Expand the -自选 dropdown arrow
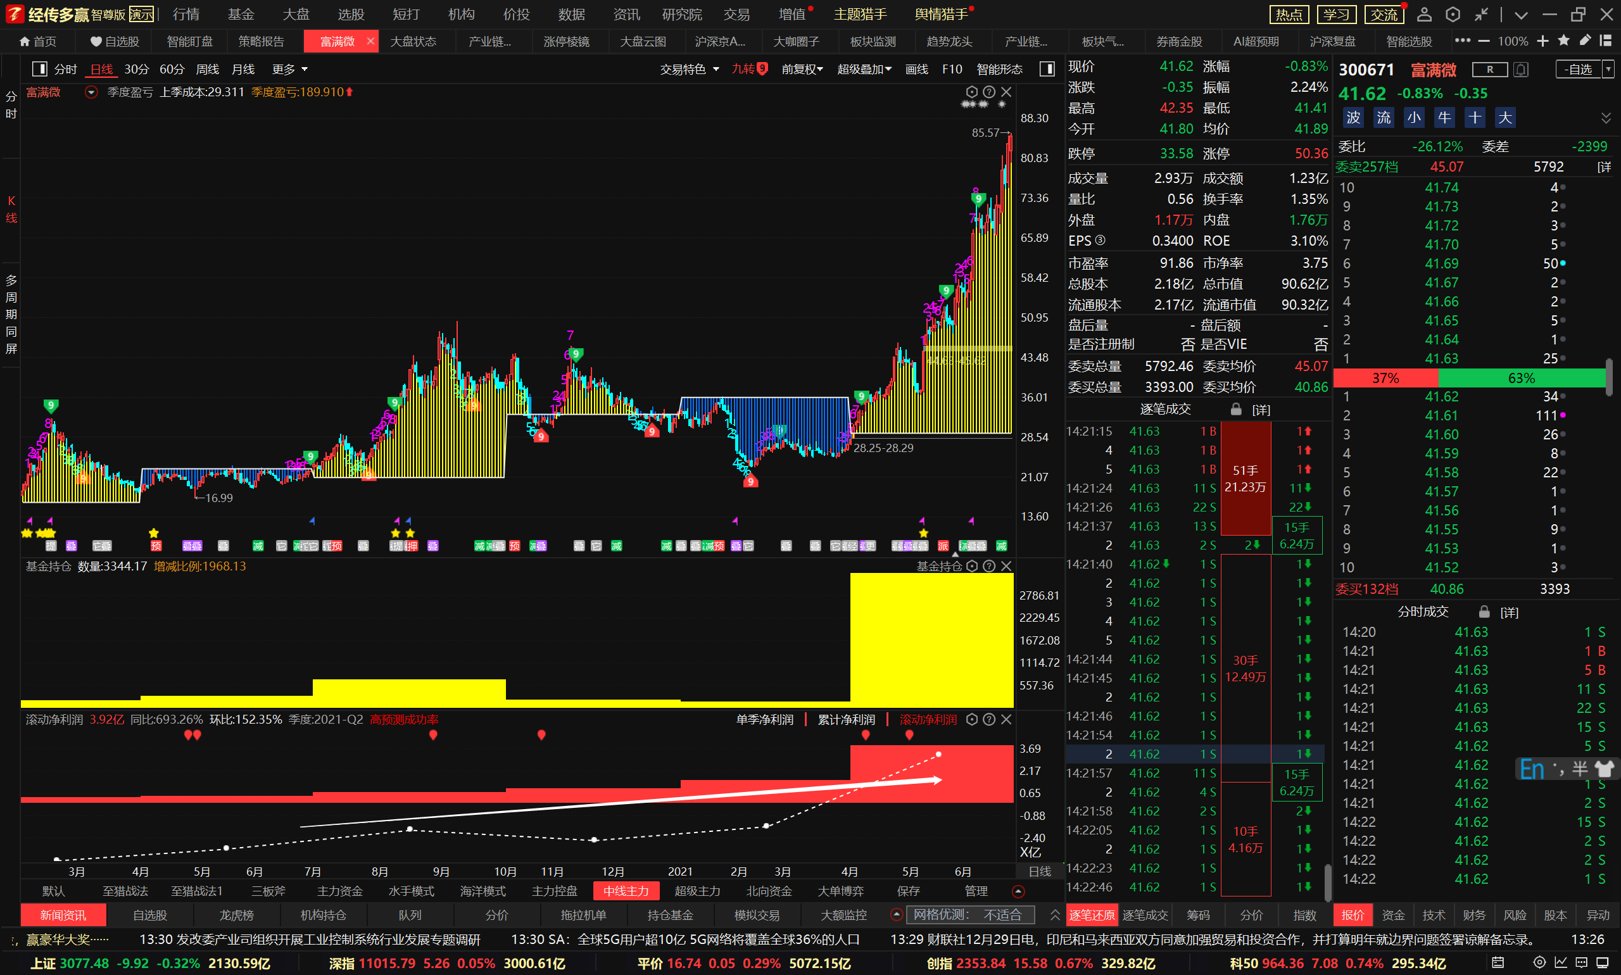This screenshot has height=975, width=1621. tap(1608, 69)
